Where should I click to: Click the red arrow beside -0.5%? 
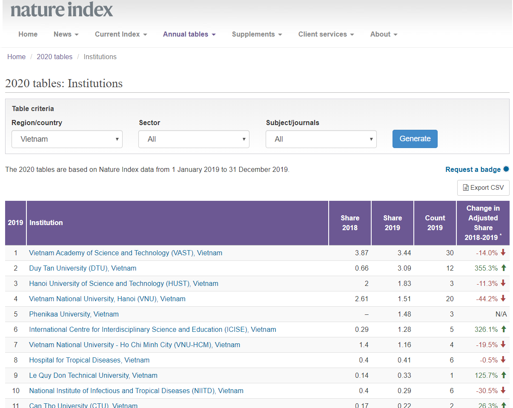[503, 359]
